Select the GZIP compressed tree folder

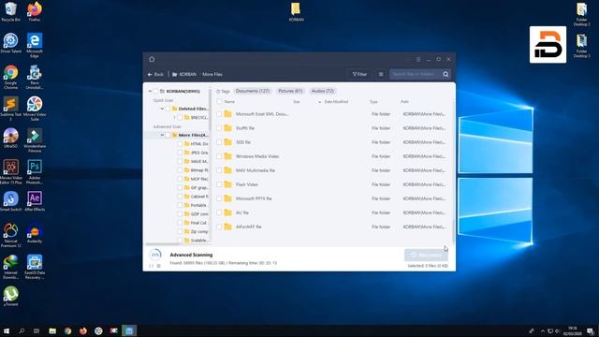click(196, 214)
